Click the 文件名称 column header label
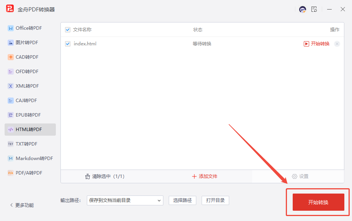This screenshot has width=352, height=221. pyautogui.click(x=82, y=30)
